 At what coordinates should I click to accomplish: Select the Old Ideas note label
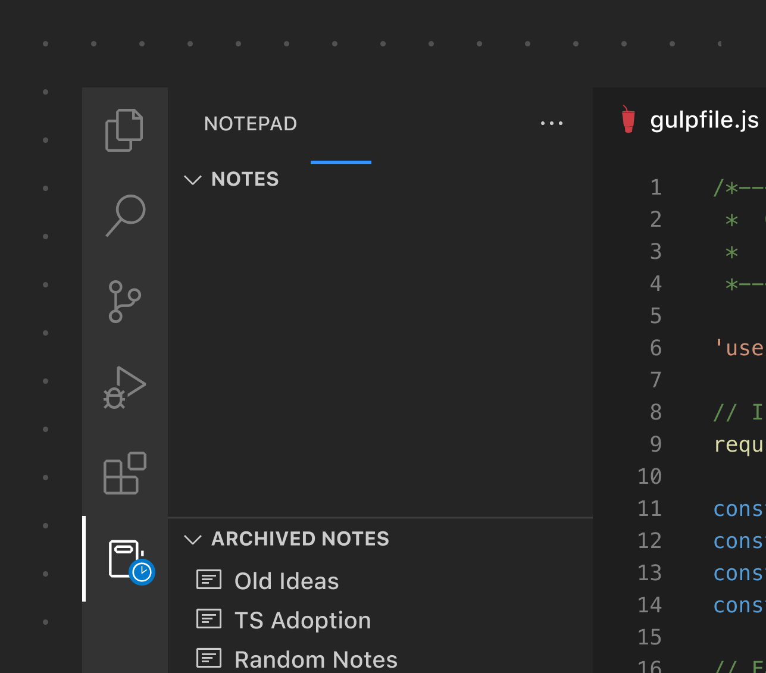tap(286, 581)
